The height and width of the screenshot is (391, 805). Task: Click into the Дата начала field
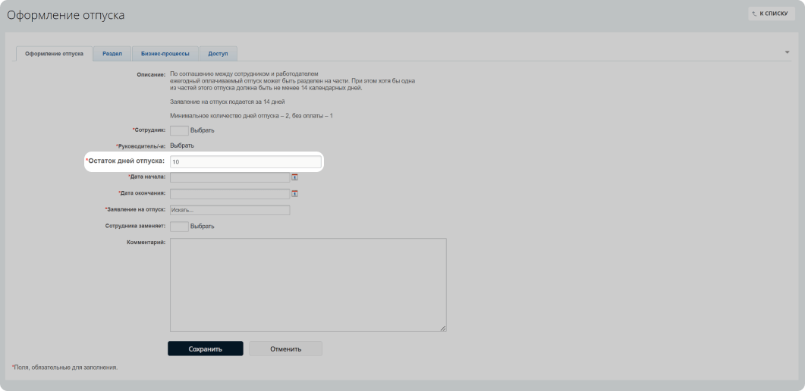[229, 177]
